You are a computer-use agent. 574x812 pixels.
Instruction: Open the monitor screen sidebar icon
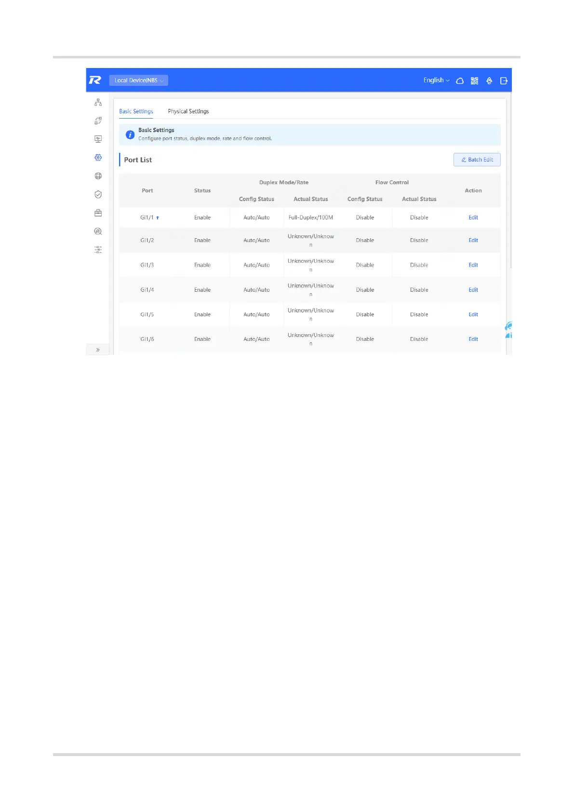point(98,139)
